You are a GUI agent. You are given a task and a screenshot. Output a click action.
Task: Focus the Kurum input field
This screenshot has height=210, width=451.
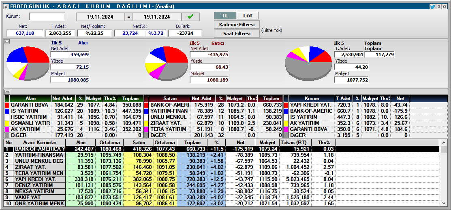point(47,17)
